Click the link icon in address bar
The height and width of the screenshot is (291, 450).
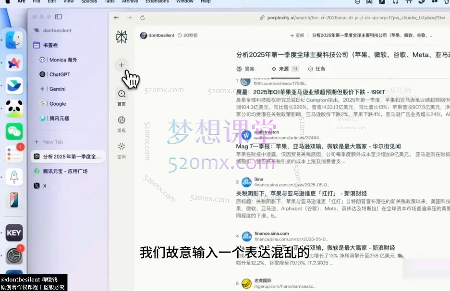[x=262, y=18]
